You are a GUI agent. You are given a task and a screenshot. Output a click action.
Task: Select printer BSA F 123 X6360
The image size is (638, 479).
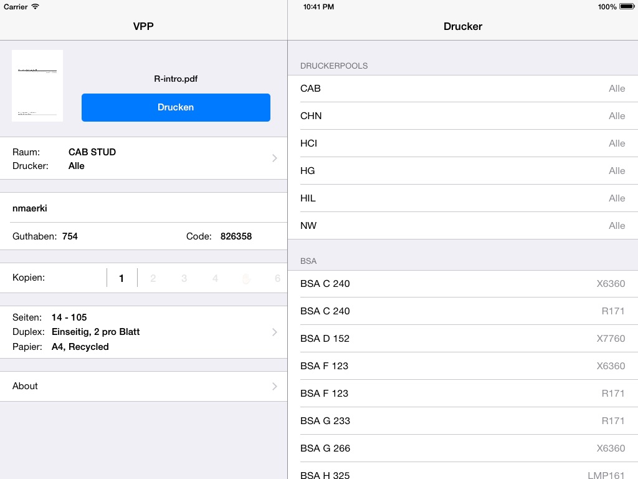pos(463,365)
